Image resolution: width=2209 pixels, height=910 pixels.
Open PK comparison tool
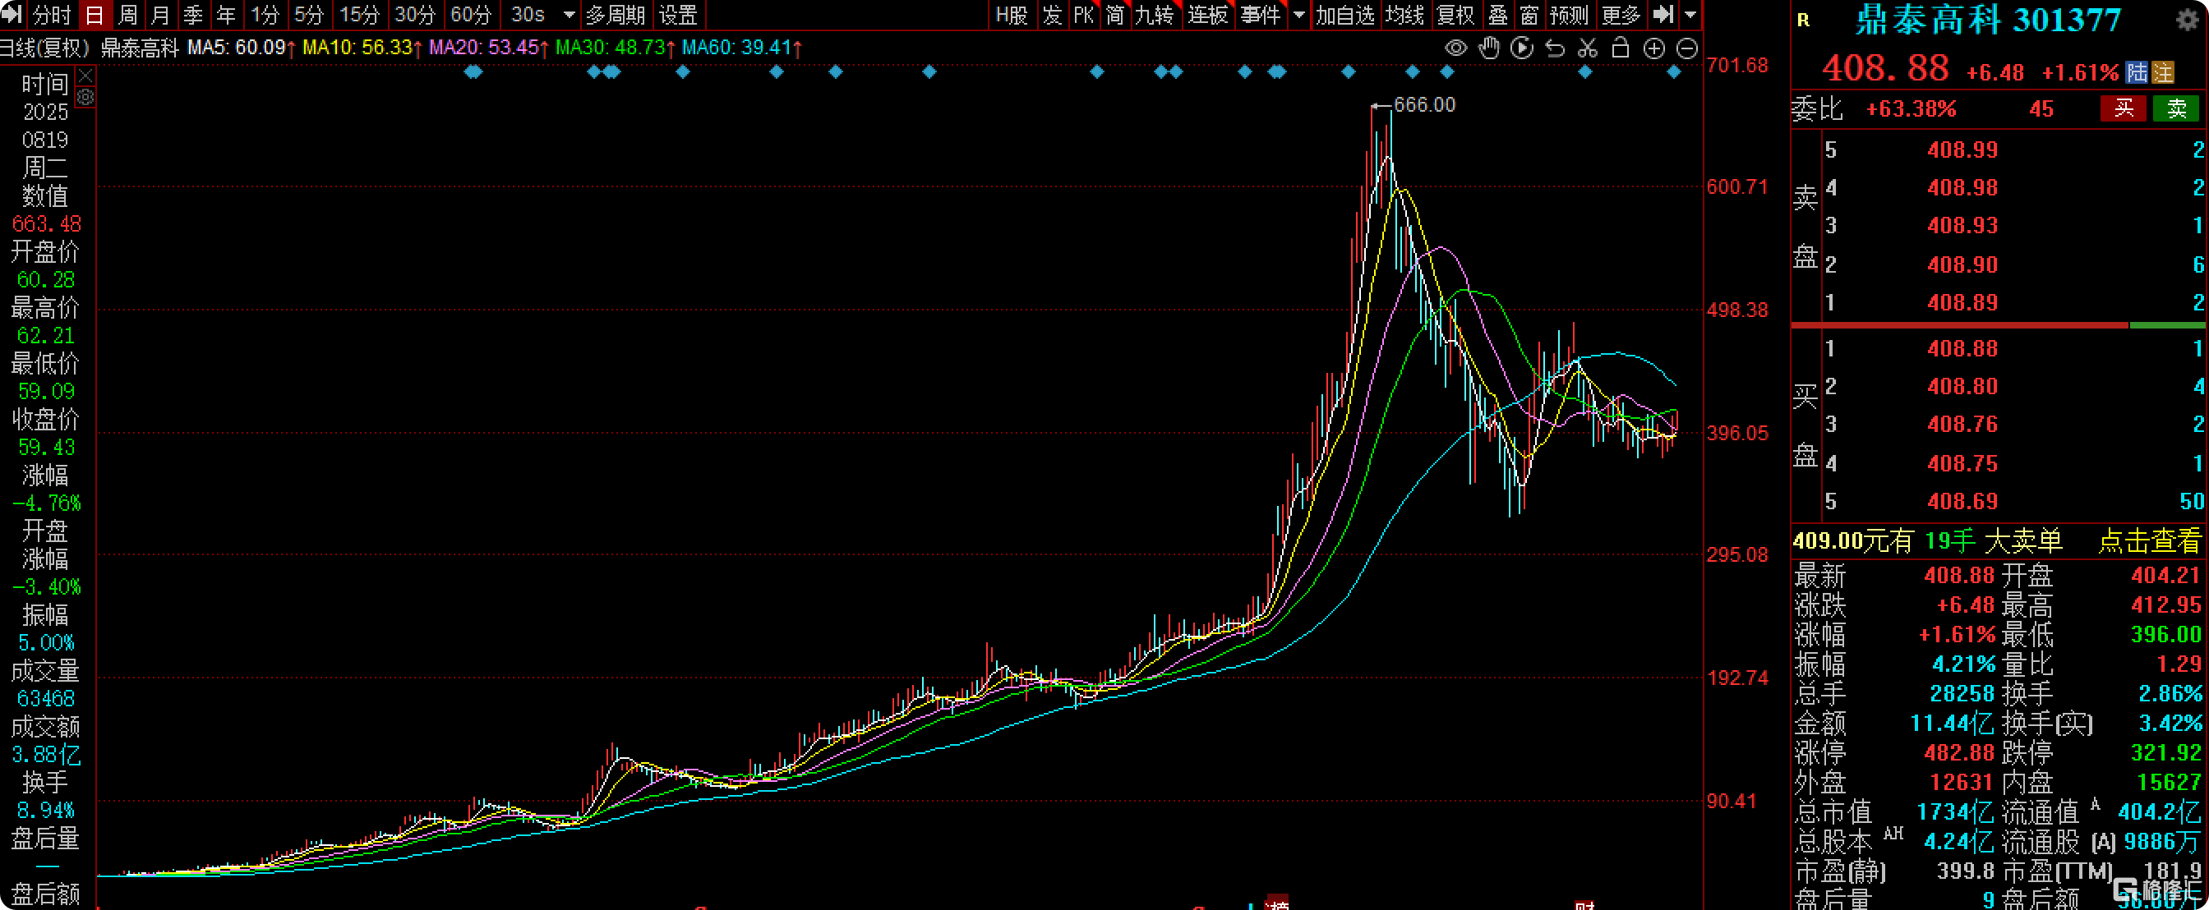click(x=1083, y=15)
